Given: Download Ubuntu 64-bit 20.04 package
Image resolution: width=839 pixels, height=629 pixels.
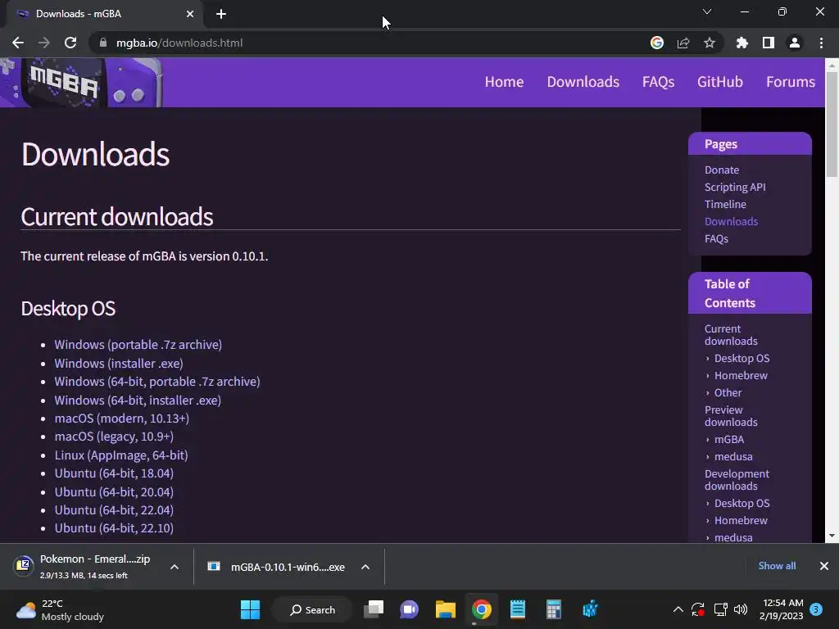Looking at the screenshot, I should click(x=114, y=492).
